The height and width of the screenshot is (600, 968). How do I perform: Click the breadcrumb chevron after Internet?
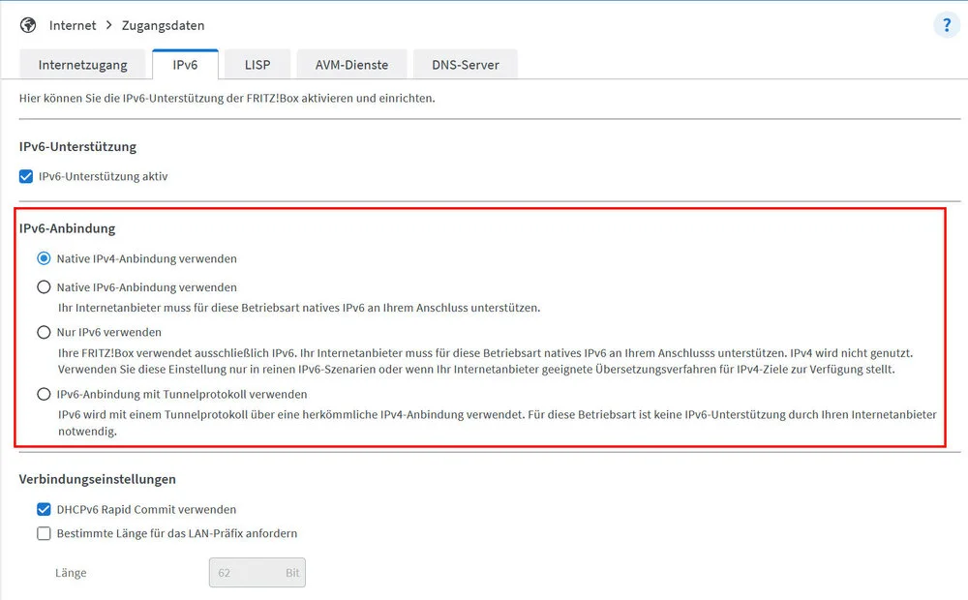(x=108, y=25)
